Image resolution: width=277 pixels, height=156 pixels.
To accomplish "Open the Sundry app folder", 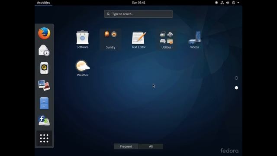I will (x=111, y=39).
